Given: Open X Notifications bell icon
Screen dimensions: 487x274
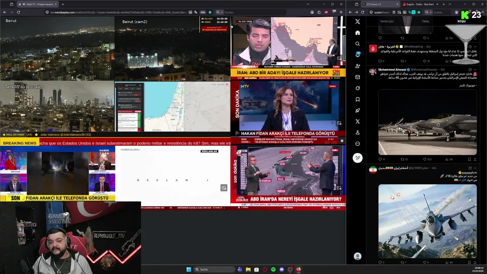Looking at the screenshot, I should pos(357,55).
